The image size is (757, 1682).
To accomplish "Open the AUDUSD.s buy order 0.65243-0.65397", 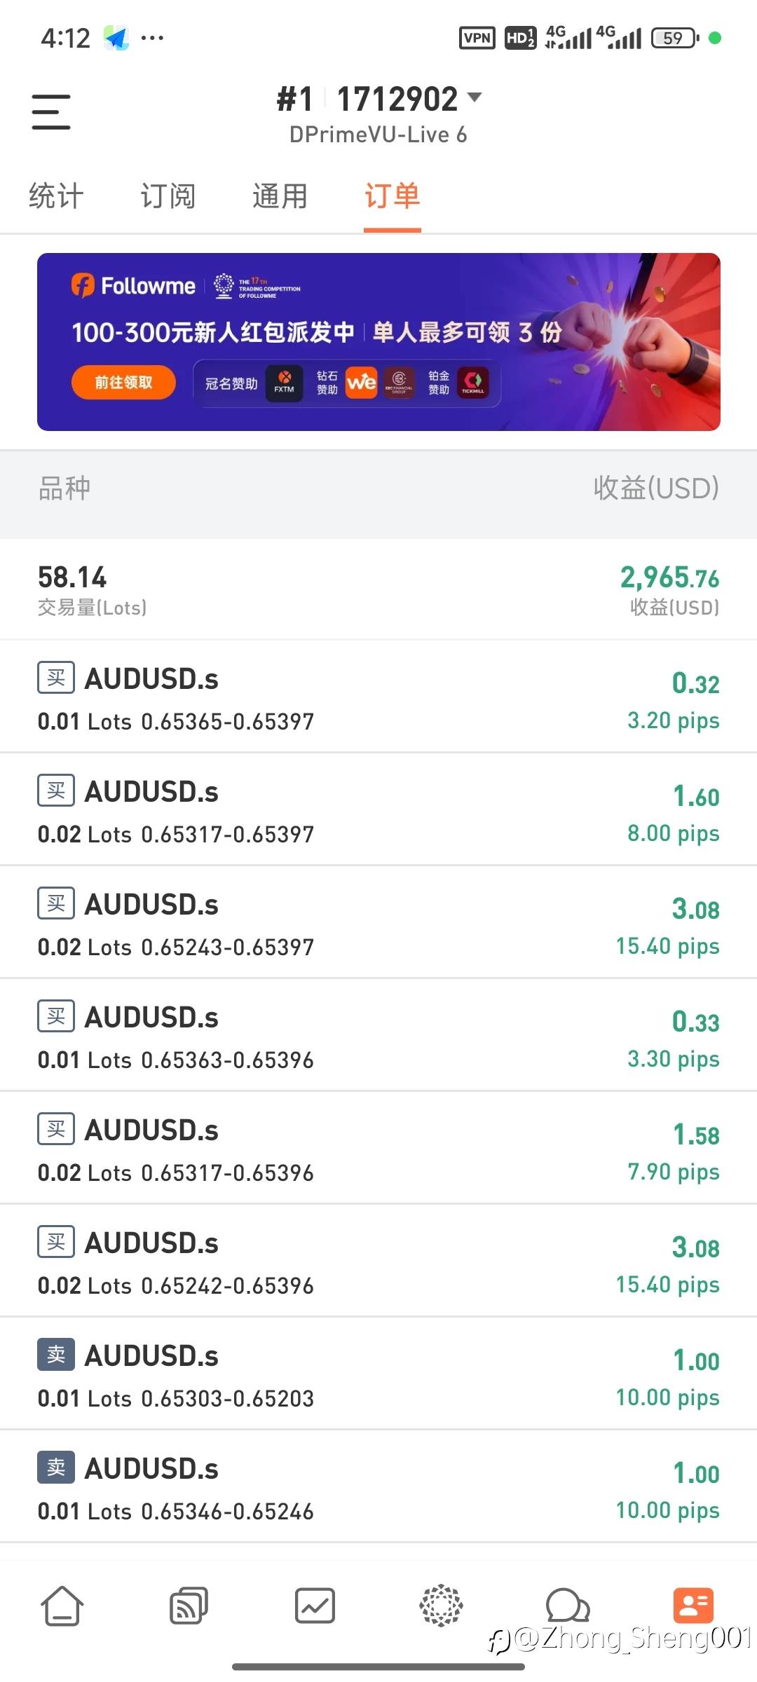I will tap(378, 924).
